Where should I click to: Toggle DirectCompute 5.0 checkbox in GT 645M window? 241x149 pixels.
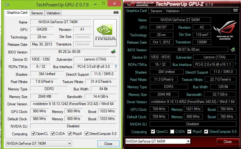[206, 132]
